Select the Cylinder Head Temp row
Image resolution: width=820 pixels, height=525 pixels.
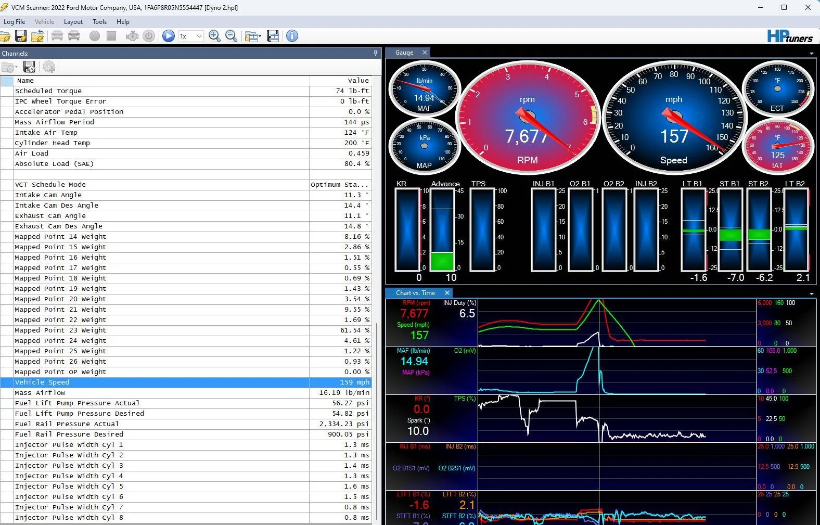click(186, 143)
